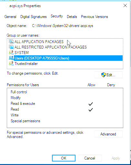
Task: Click the Read permission Allow checkmark
Action: point(91,110)
